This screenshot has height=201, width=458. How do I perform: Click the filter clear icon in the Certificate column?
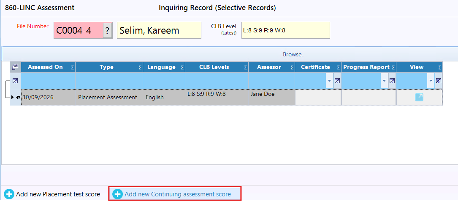coord(337,81)
